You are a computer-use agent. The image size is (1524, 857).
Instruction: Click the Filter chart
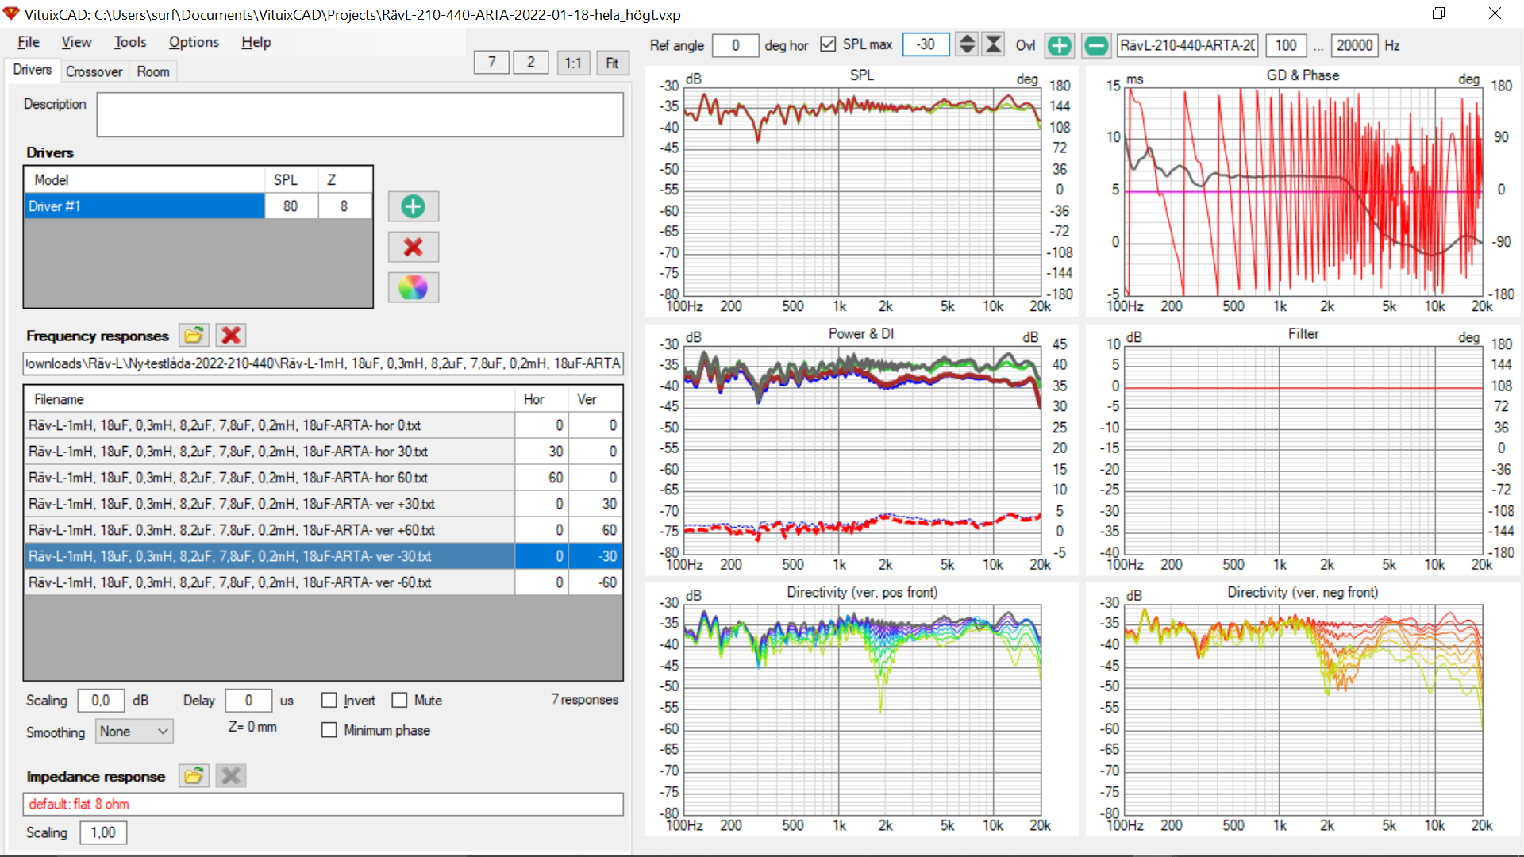(x=1303, y=449)
